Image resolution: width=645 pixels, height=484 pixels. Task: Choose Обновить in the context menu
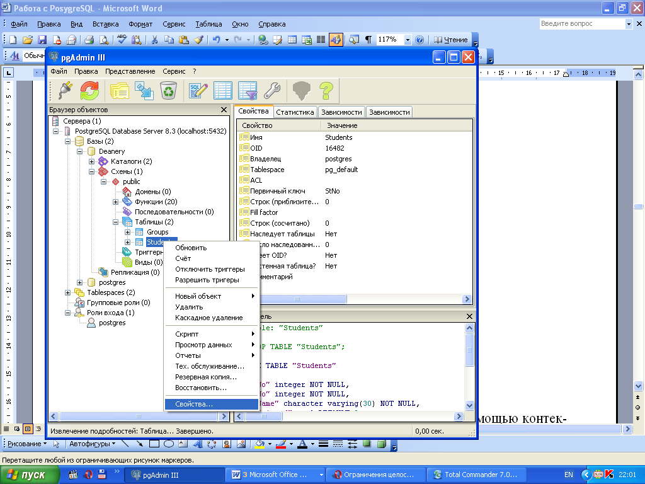pos(212,248)
